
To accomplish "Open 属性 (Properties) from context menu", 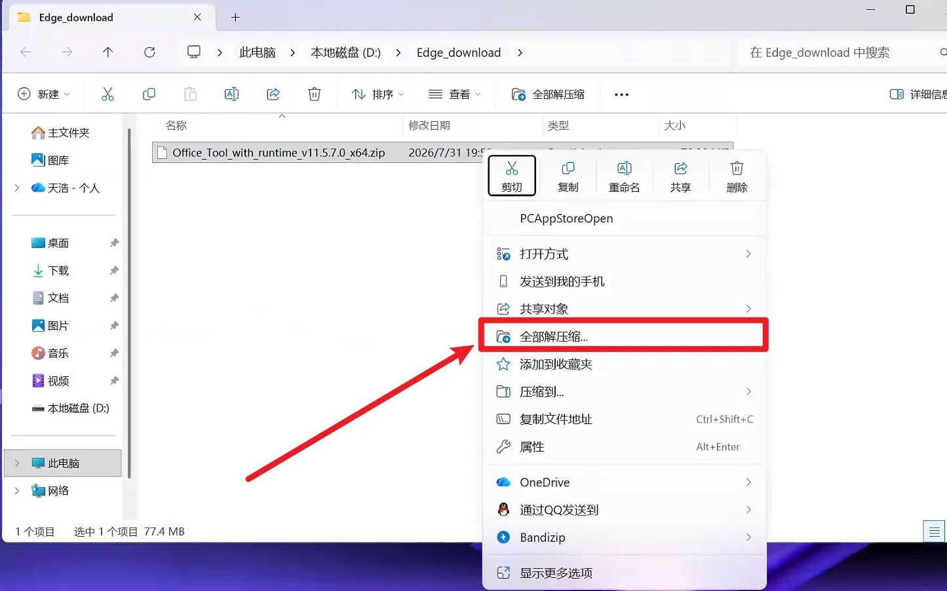I will 625,446.
